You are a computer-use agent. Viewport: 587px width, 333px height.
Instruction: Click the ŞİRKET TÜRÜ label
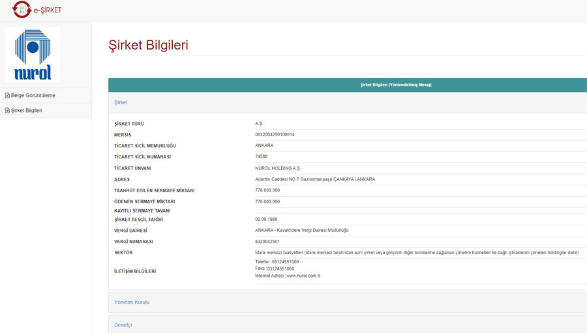click(129, 124)
